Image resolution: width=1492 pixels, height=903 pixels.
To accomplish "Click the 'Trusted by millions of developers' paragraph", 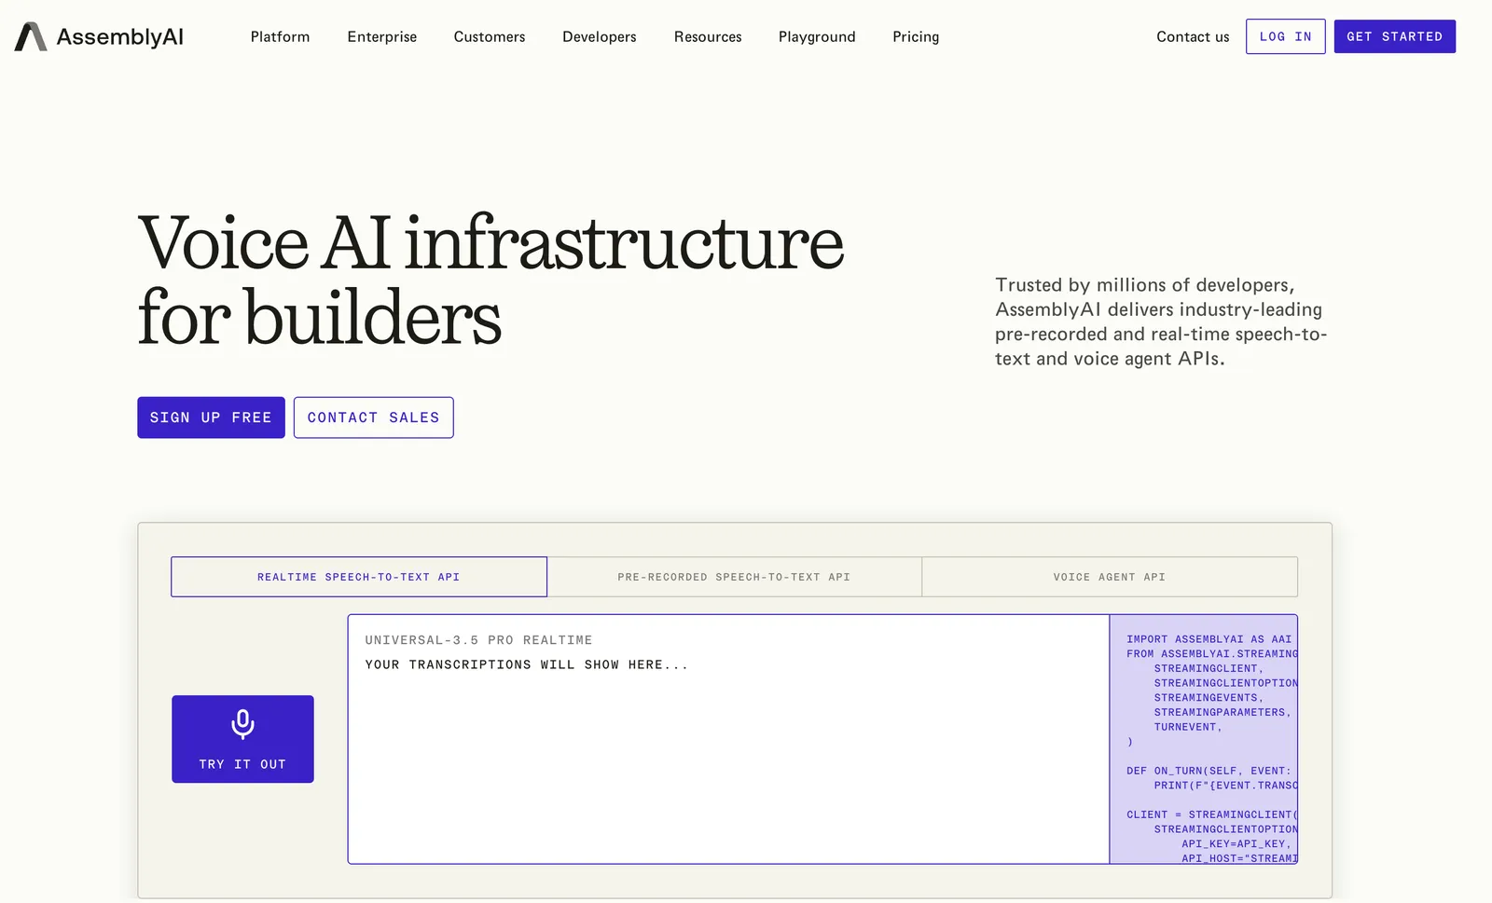I will [1161, 322].
